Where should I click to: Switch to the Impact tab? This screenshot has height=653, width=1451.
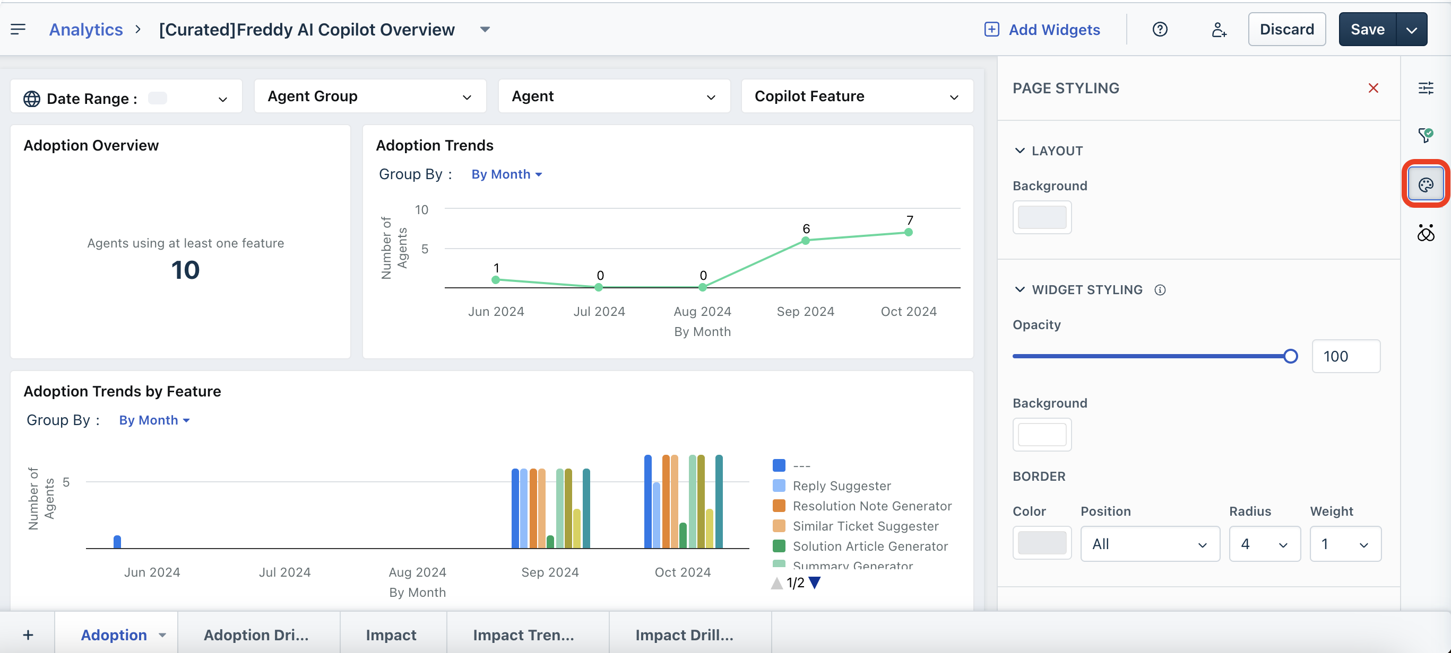pos(391,635)
